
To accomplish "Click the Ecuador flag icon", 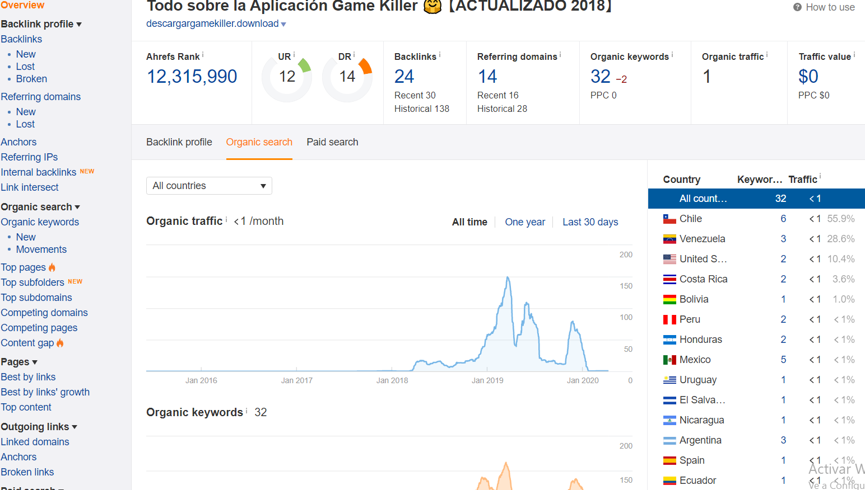I will [x=669, y=480].
